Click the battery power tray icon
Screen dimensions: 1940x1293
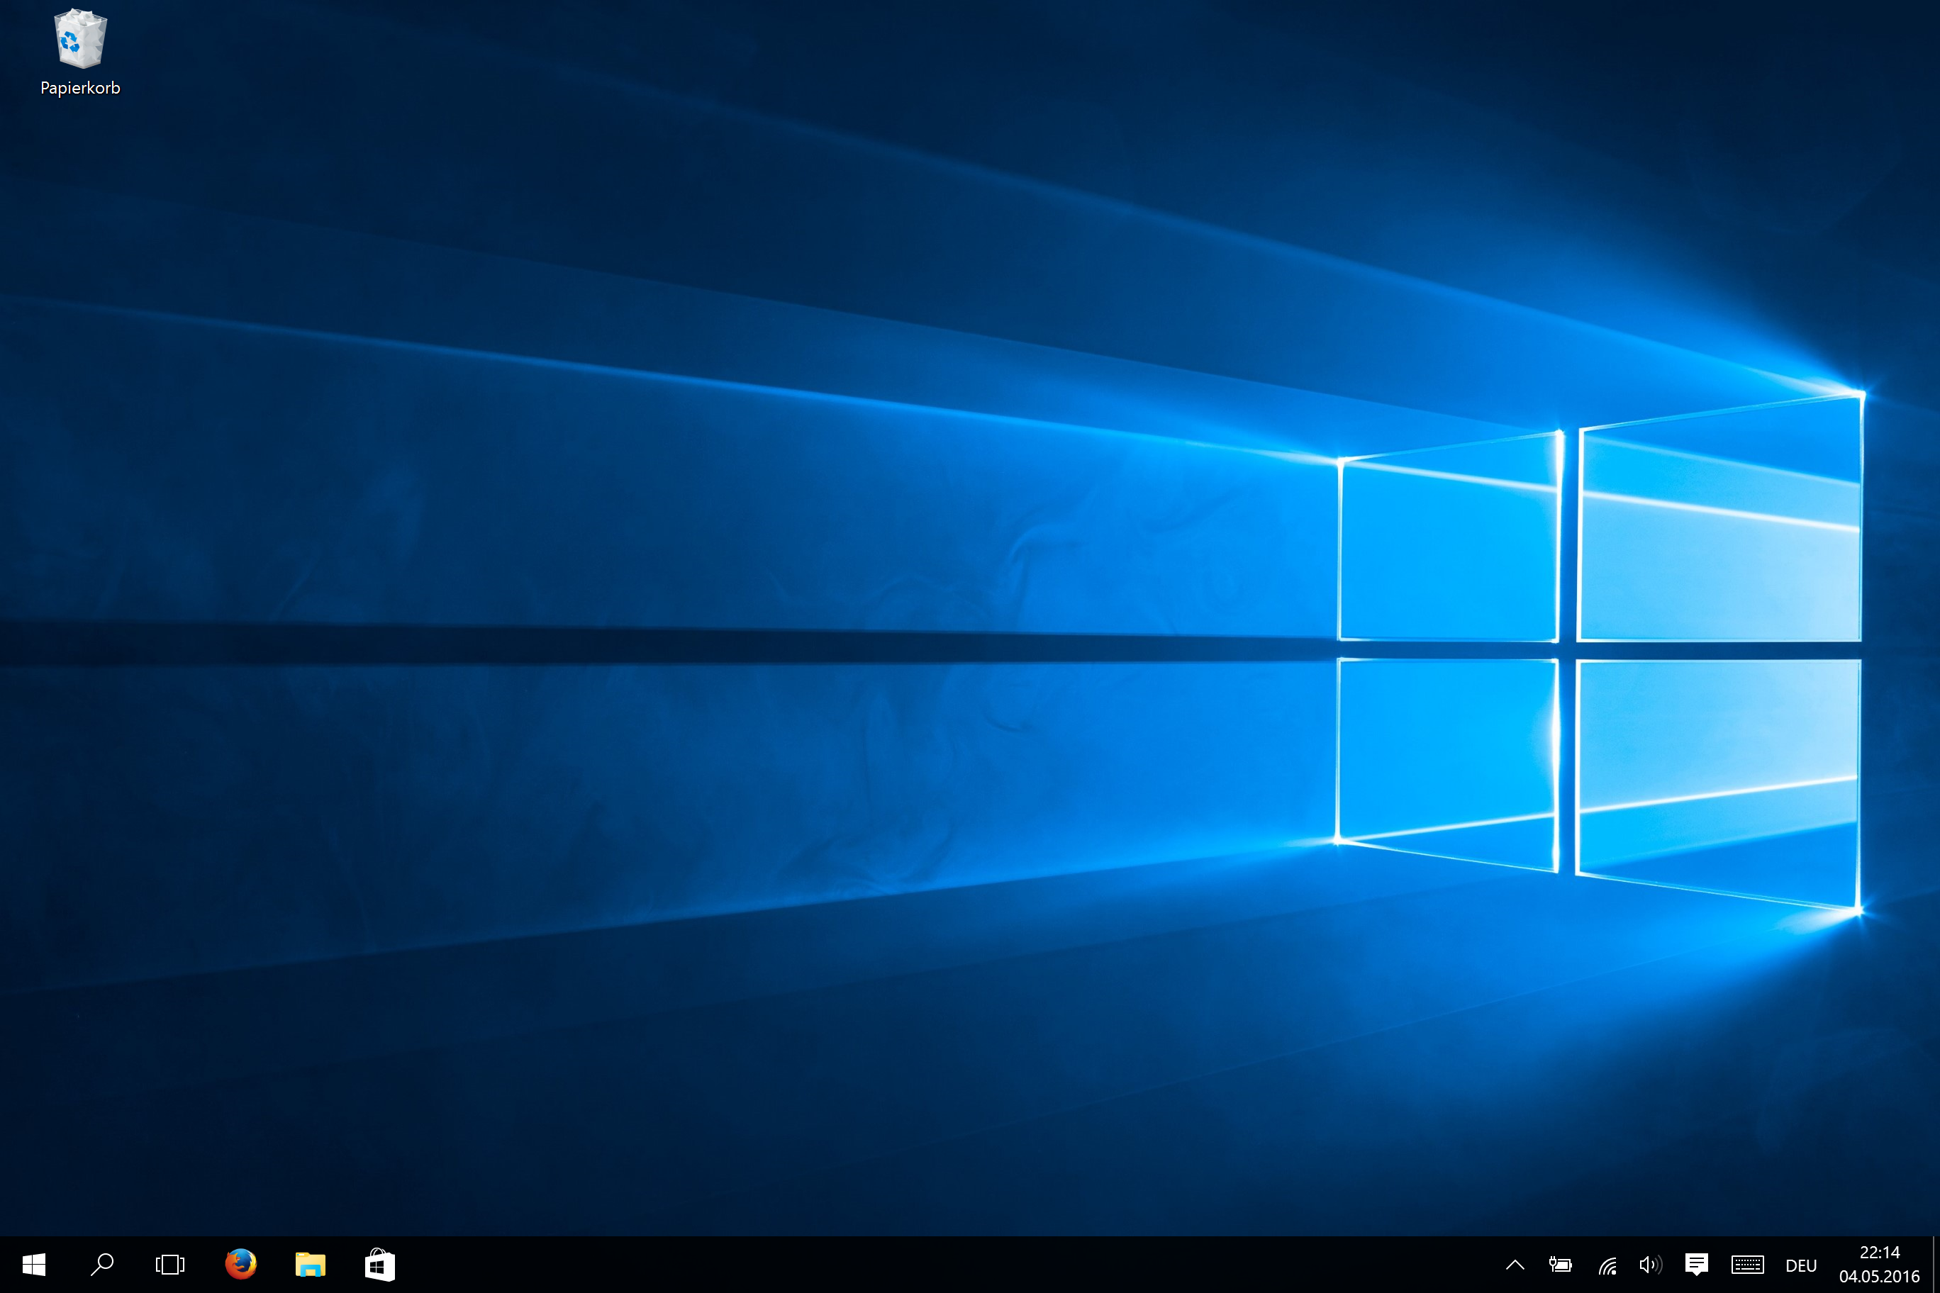[1560, 1264]
